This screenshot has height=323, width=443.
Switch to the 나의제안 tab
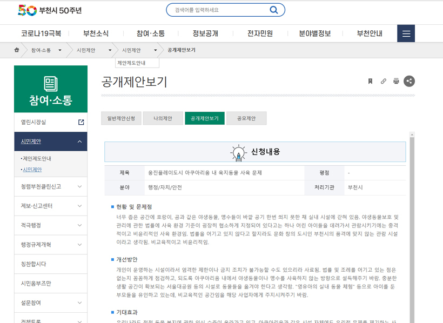[163, 118]
